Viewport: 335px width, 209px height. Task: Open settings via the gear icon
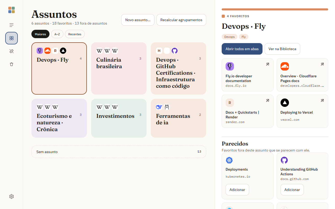coord(12,196)
